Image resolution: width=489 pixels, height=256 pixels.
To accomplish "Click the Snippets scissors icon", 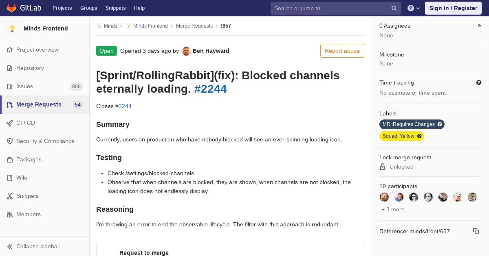I will (10, 196).
